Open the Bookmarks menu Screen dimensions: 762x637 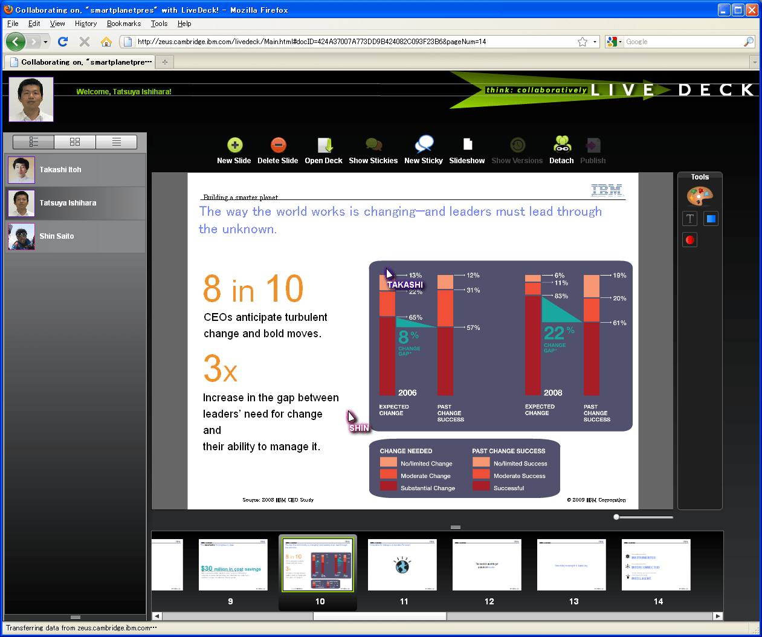point(124,24)
